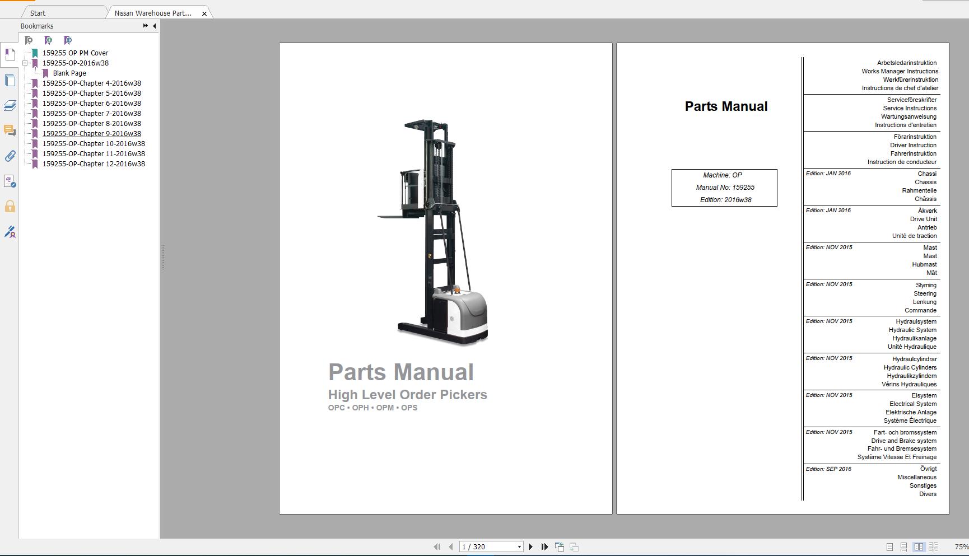Open bookmark 159255-OP-Chapter 9-2016w38
The height and width of the screenshot is (556, 969).
pos(92,134)
